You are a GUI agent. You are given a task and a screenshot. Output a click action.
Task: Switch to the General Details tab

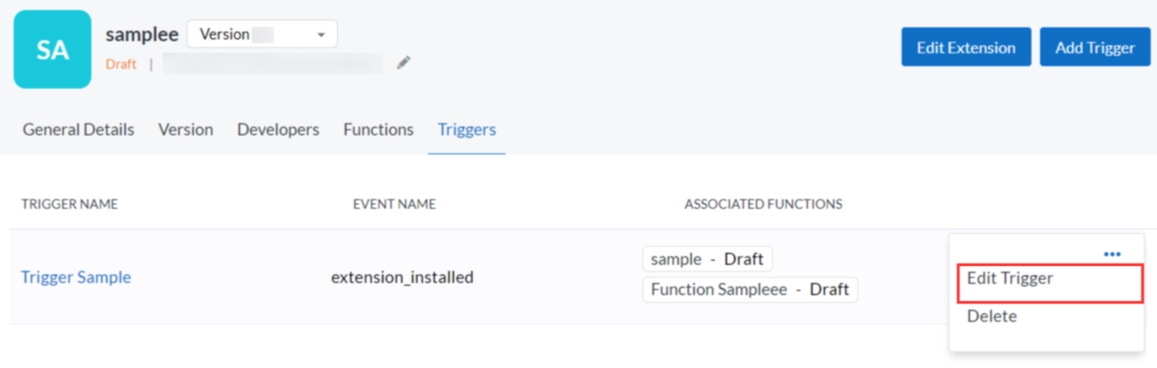click(x=79, y=130)
